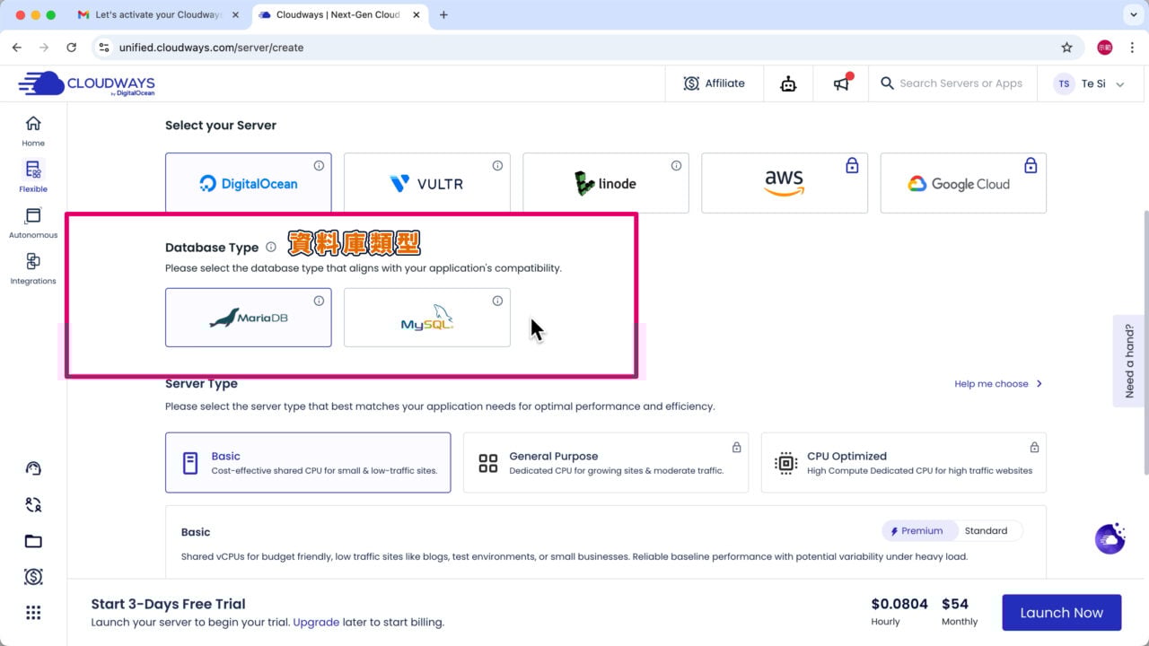Open Home from the sidebar
This screenshot has width=1149, height=646.
33,130
